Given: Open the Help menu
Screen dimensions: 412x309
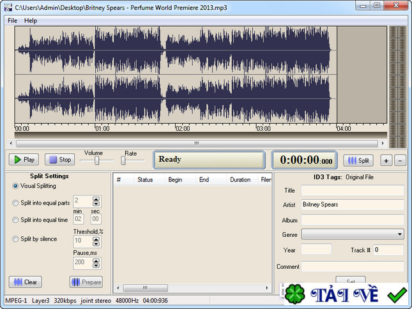Looking at the screenshot, I should pos(31,20).
